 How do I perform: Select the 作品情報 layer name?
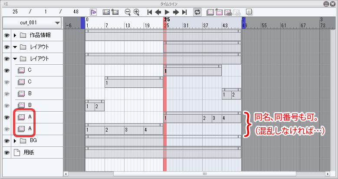(40, 35)
